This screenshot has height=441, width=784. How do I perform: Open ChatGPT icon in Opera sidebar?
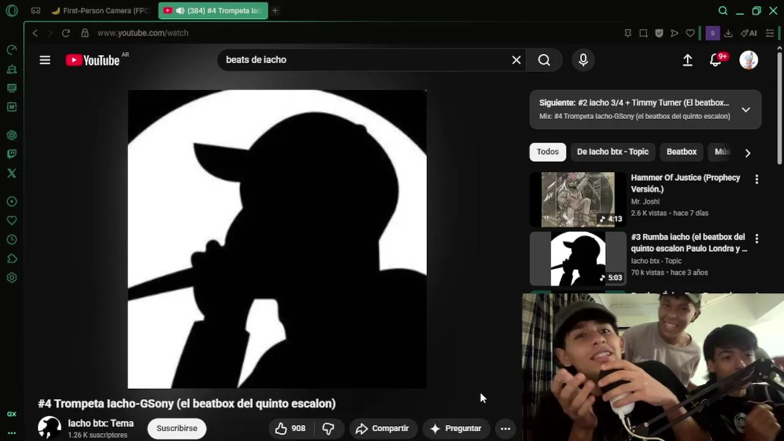12,135
